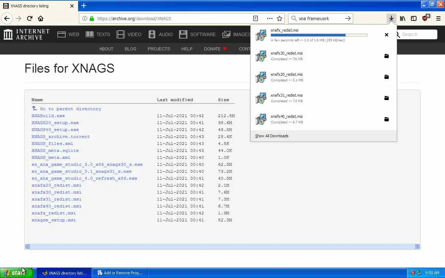445x278 pixels.
Task: Focus the Internet Archive Search field
Action: tap(417, 34)
